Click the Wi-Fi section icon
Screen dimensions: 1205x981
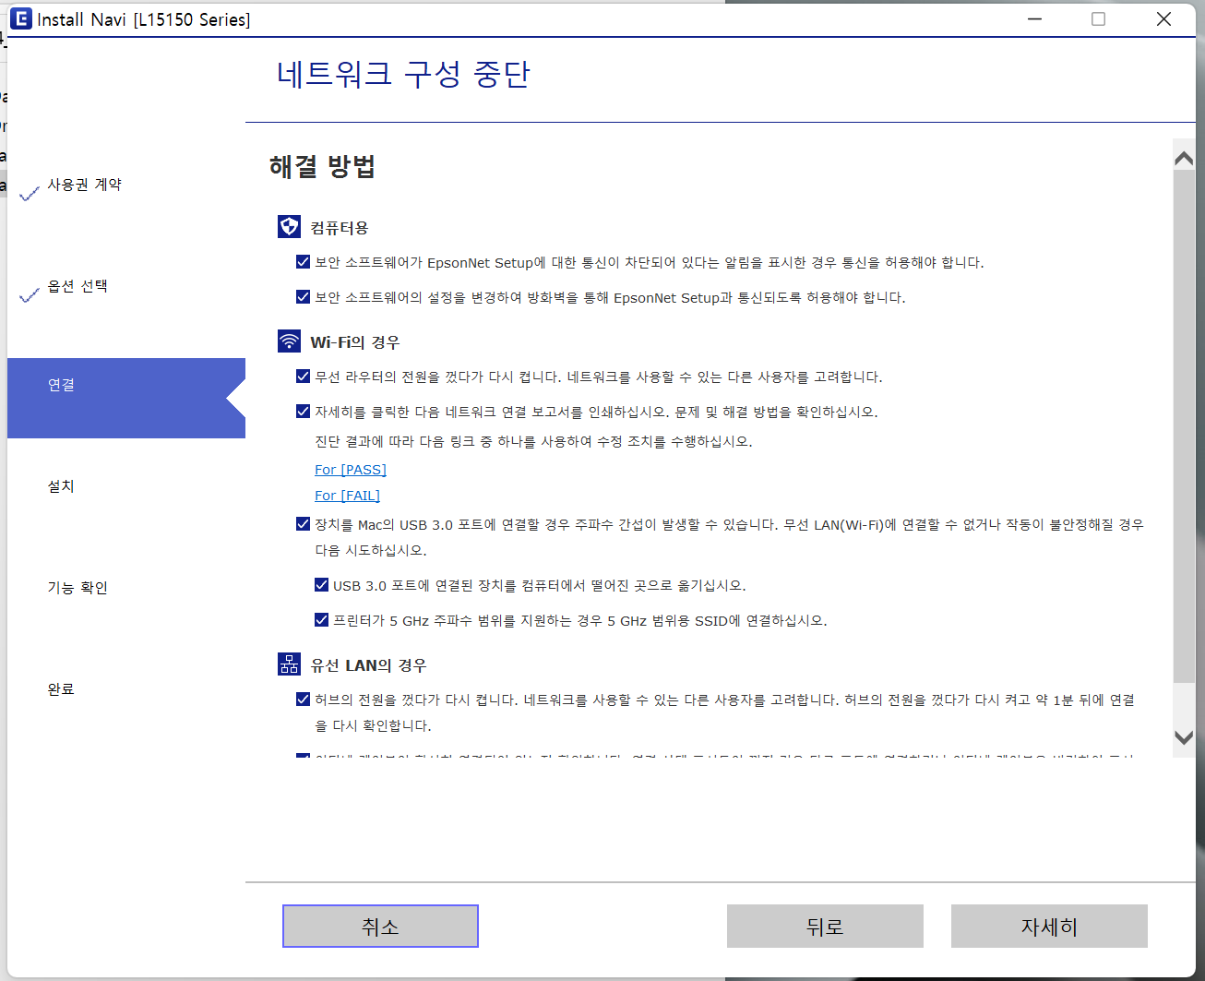pos(289,341)
